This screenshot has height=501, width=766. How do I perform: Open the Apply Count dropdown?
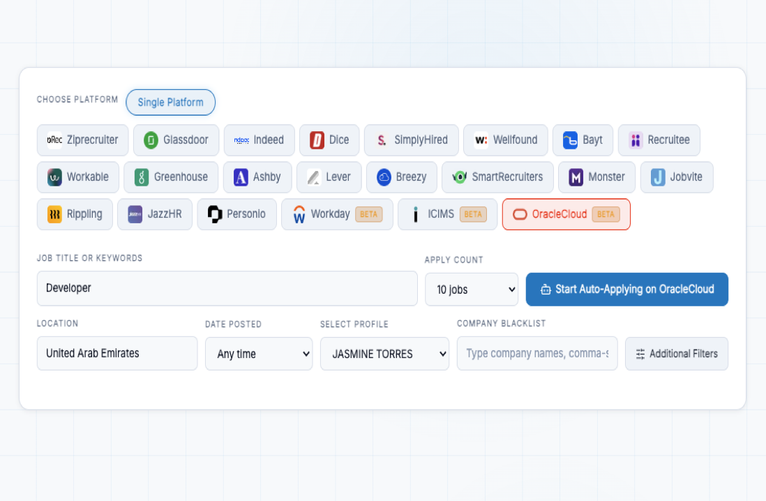(x=472, y=290)
